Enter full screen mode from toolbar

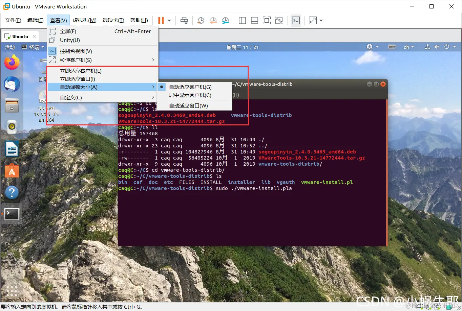(267, 21)
